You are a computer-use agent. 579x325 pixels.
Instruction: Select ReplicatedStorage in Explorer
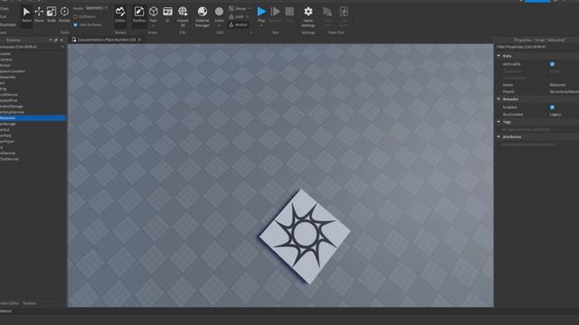click(12, 107)
